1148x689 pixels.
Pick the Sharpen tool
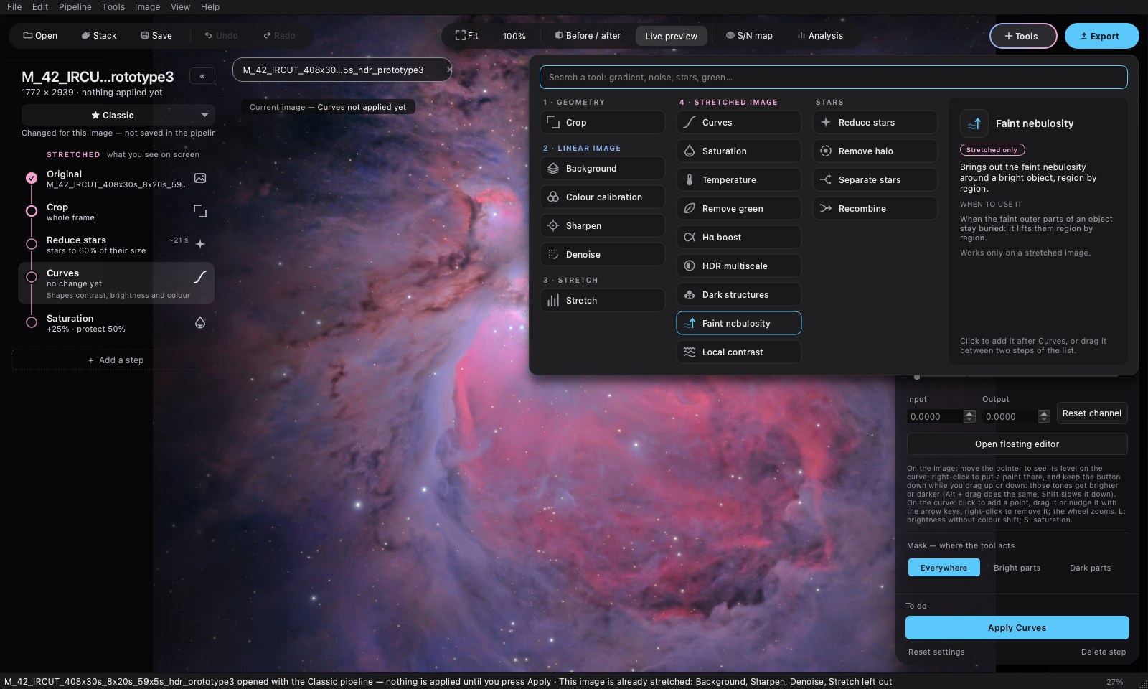coord(602,225)
